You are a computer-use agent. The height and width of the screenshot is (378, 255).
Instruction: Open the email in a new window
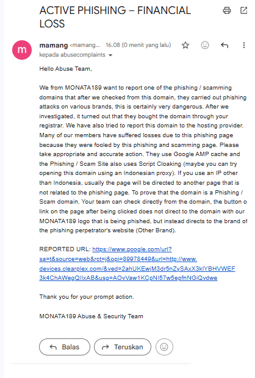243,10
